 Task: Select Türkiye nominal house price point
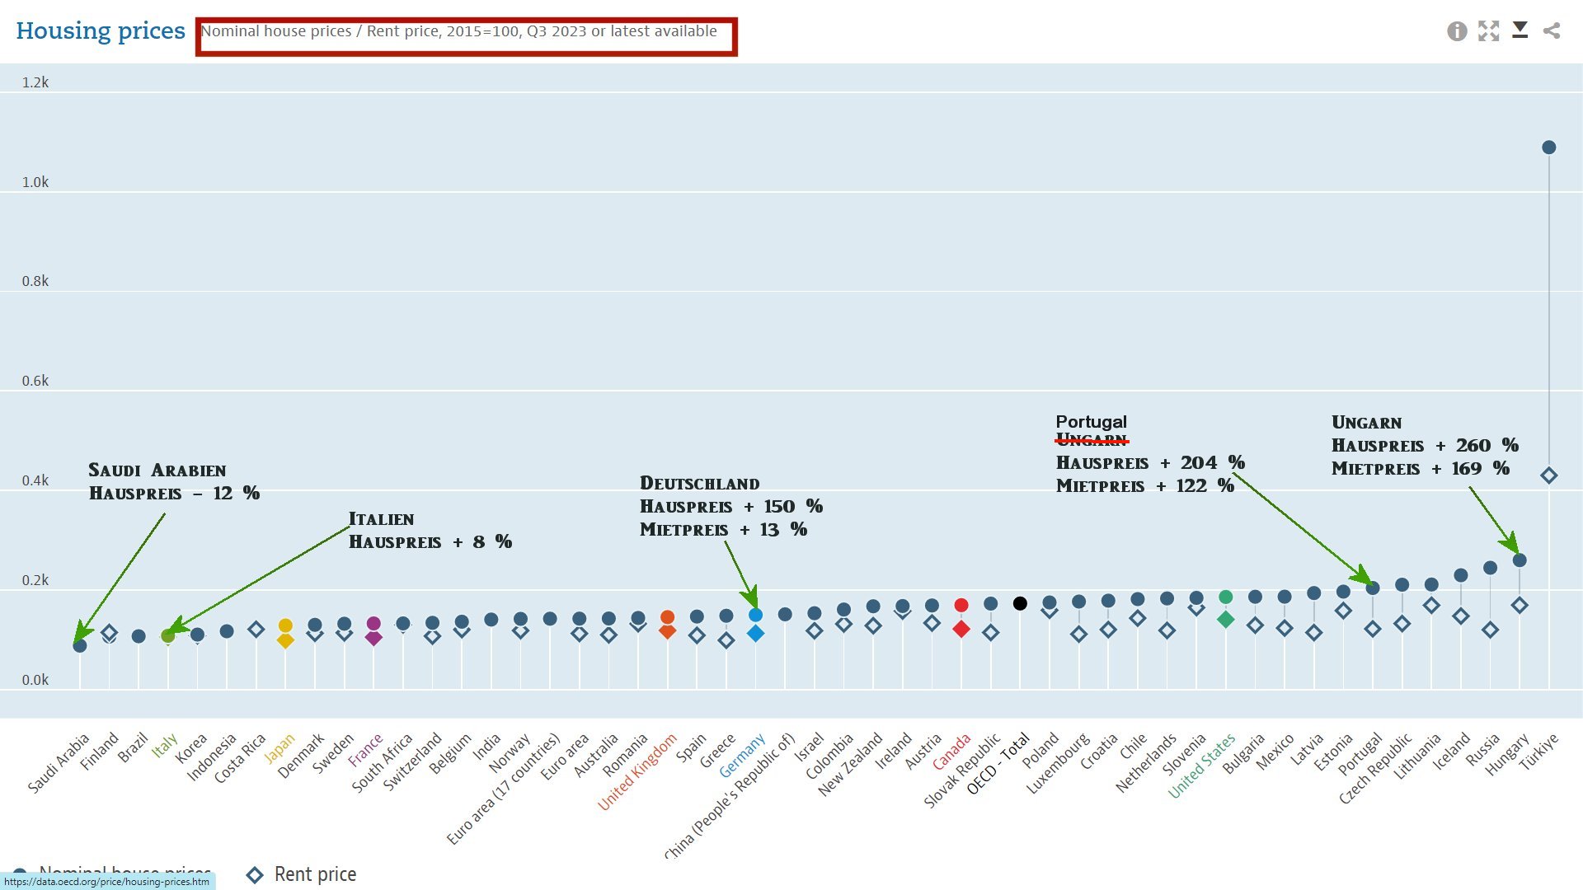pos(1548,148)
